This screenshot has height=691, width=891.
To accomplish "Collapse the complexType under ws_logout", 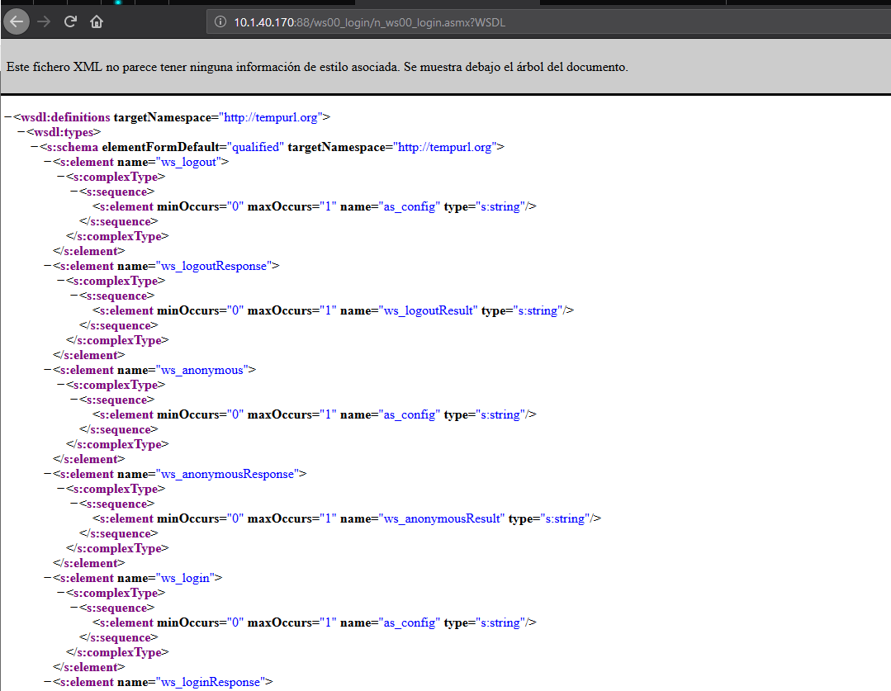I will click(x=61, y=177).
